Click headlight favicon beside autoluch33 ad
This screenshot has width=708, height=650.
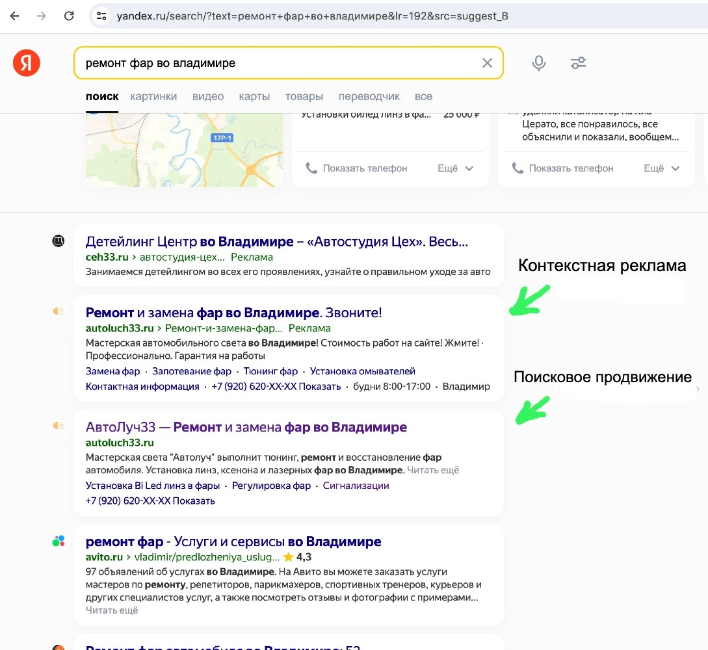click(59, 311)
